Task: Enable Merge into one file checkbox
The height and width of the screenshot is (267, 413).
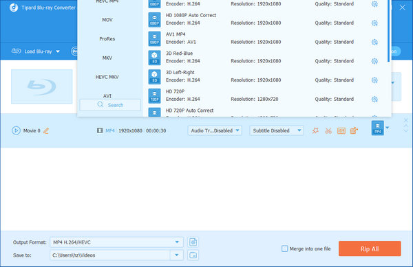Action: coord(285,248)
